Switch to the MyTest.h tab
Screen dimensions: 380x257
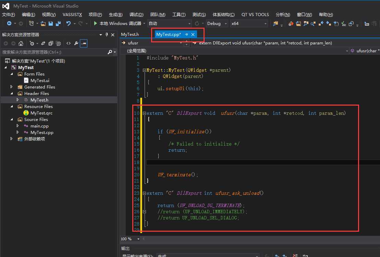pyautogui.click(x=130, y=34)
